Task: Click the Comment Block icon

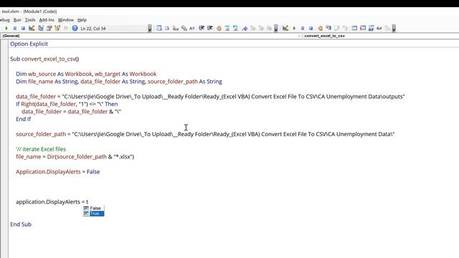Action: coord(227,29)
